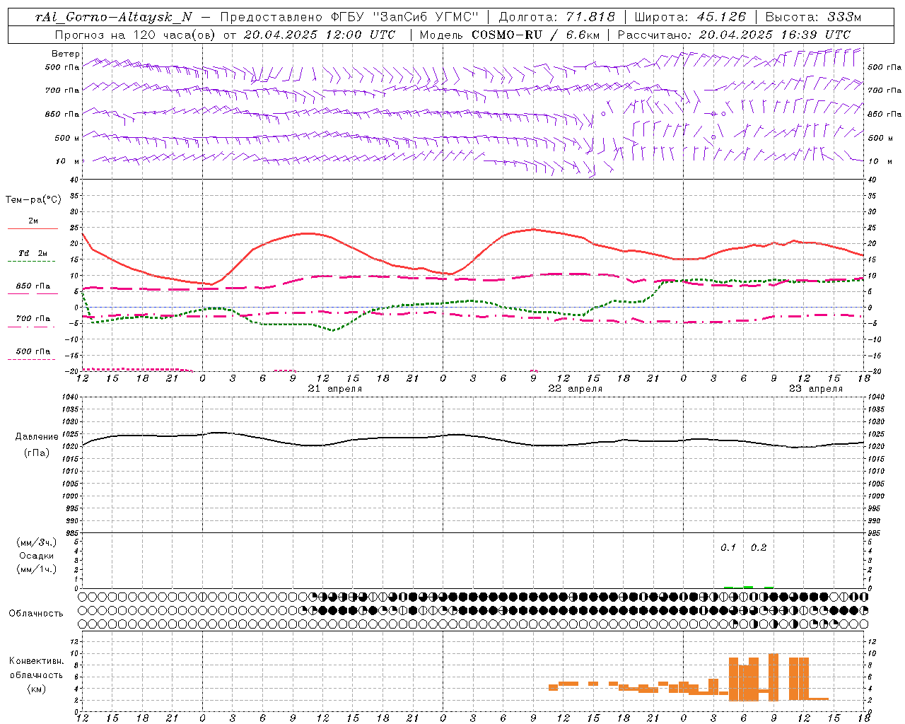Select the Долгота: 71.818 header value
905x724 pixels.
pyautogui.click(x=557, y=18)
